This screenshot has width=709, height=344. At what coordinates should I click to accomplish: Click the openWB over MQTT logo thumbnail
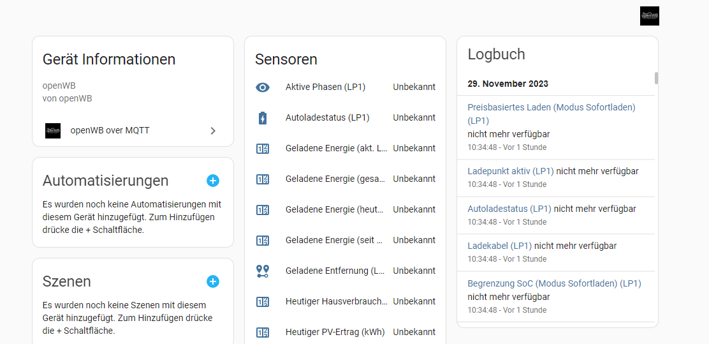(53, 131)
